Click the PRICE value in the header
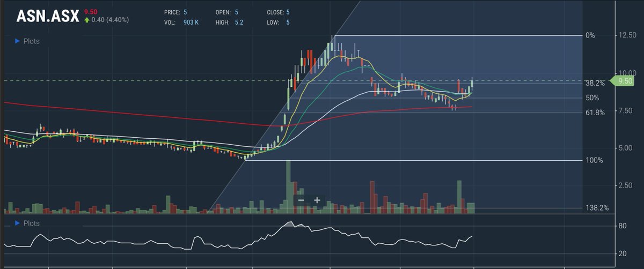644x269 pixels. click(185, 12)
